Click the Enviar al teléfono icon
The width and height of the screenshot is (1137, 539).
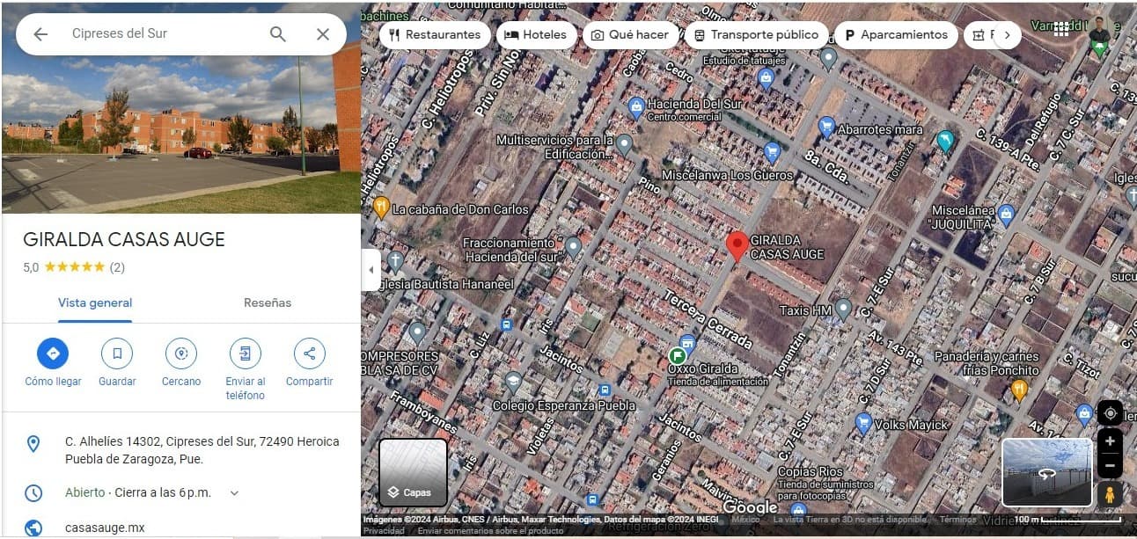point(246,353)
